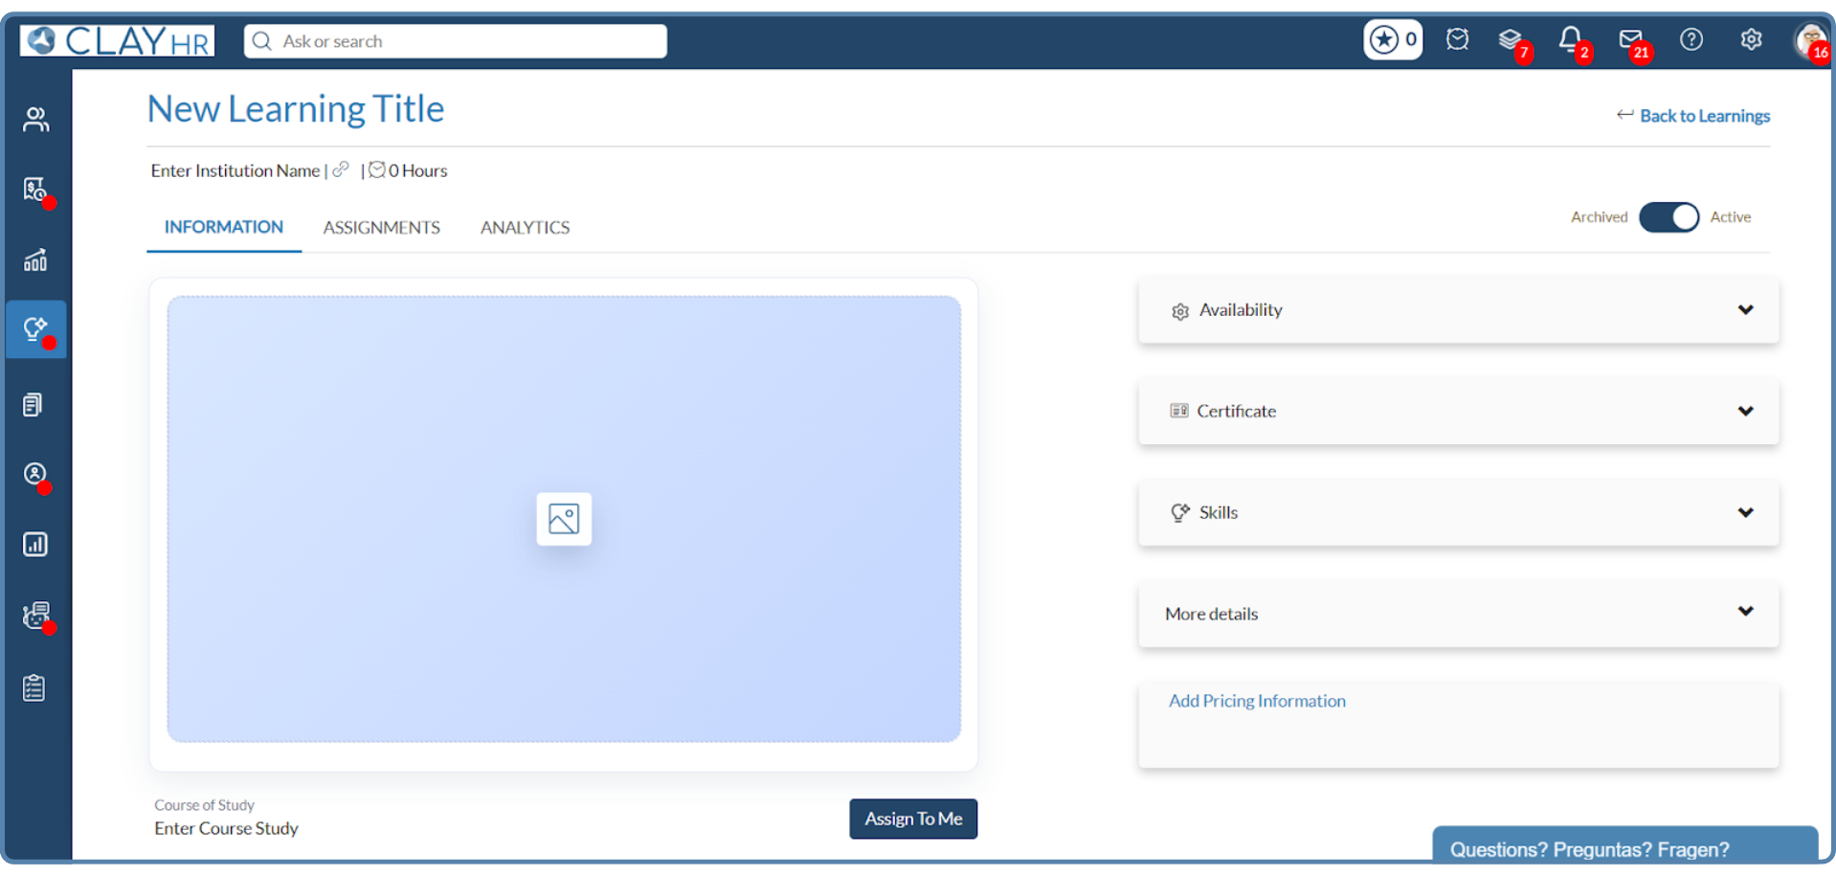This screenshot has width=1836, height=876.
Task: Open the user circle sidebar icon
Action: (x=35, y=474)
